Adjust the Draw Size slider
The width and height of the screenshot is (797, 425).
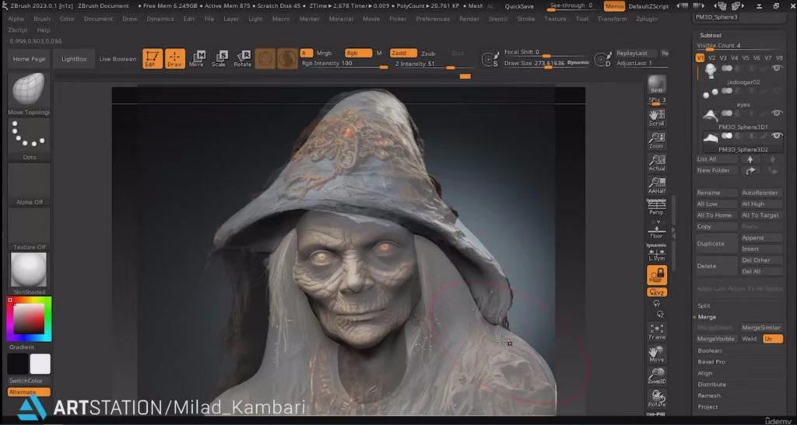pos(546,64)
